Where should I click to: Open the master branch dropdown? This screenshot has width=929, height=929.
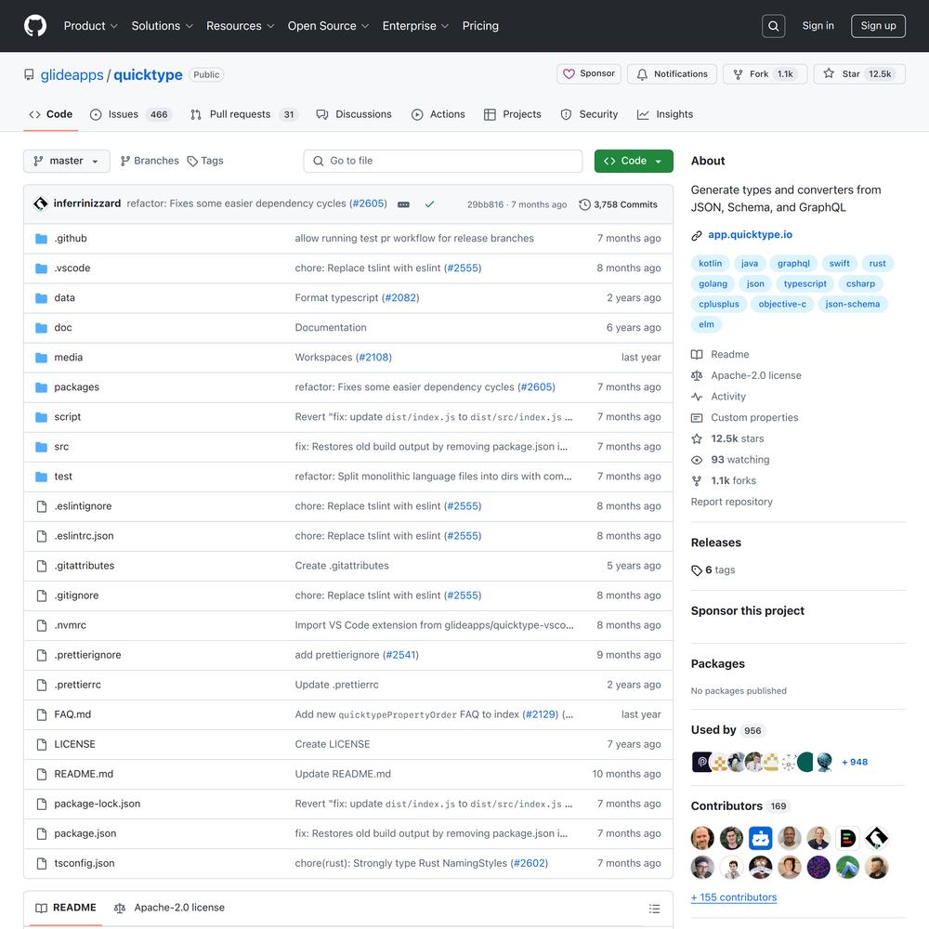(66, 161)
